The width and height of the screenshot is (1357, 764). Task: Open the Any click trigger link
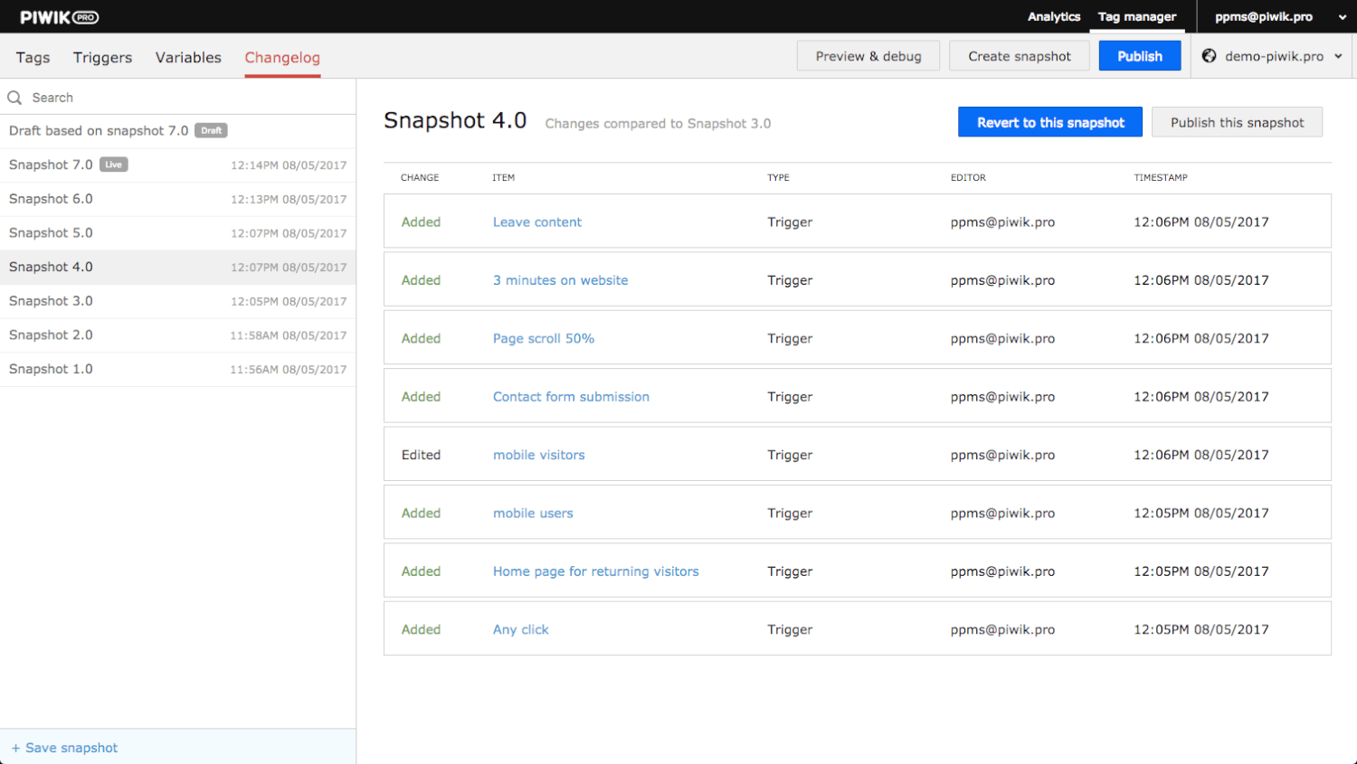pyautogui.click(x=521, y=629)
